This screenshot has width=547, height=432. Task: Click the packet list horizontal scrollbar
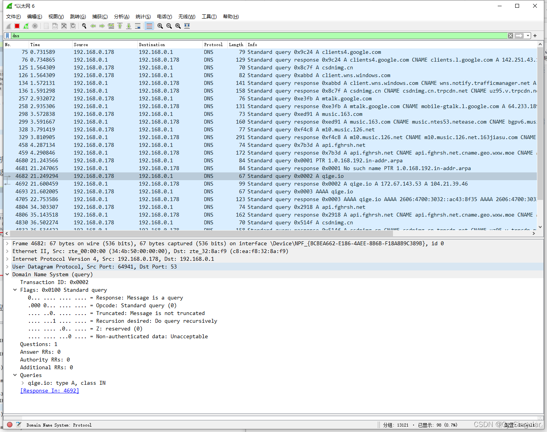click(202, 233)
